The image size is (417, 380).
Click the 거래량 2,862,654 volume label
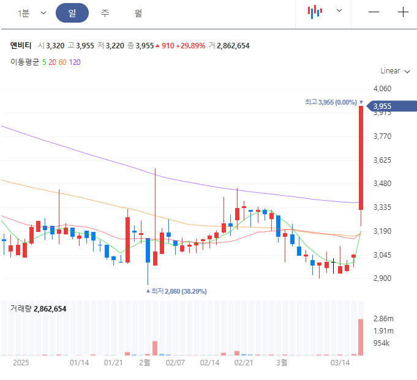39,309
